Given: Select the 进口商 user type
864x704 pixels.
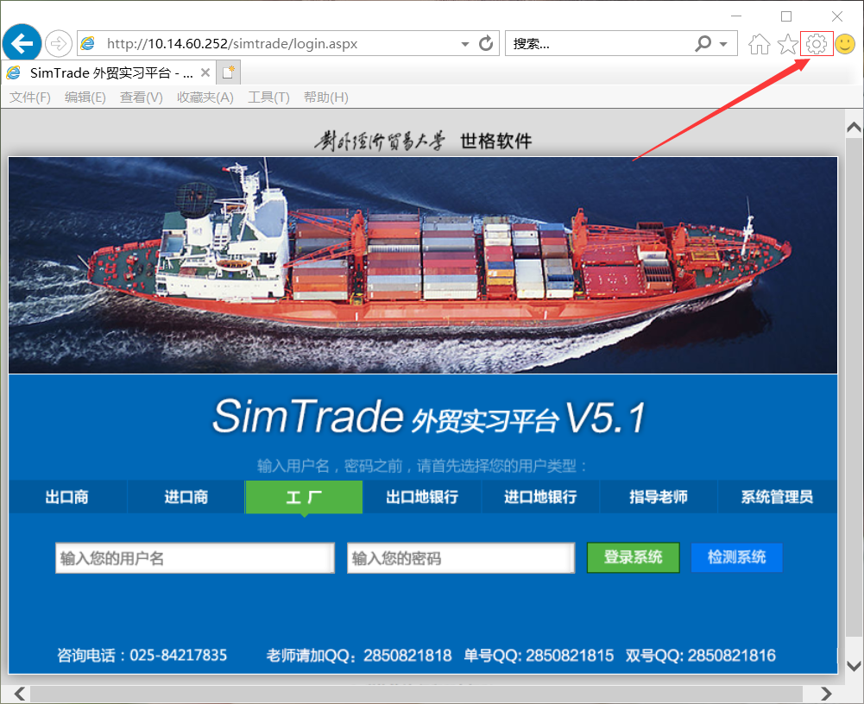Looking at the screenshot, I should coord(186,497).
